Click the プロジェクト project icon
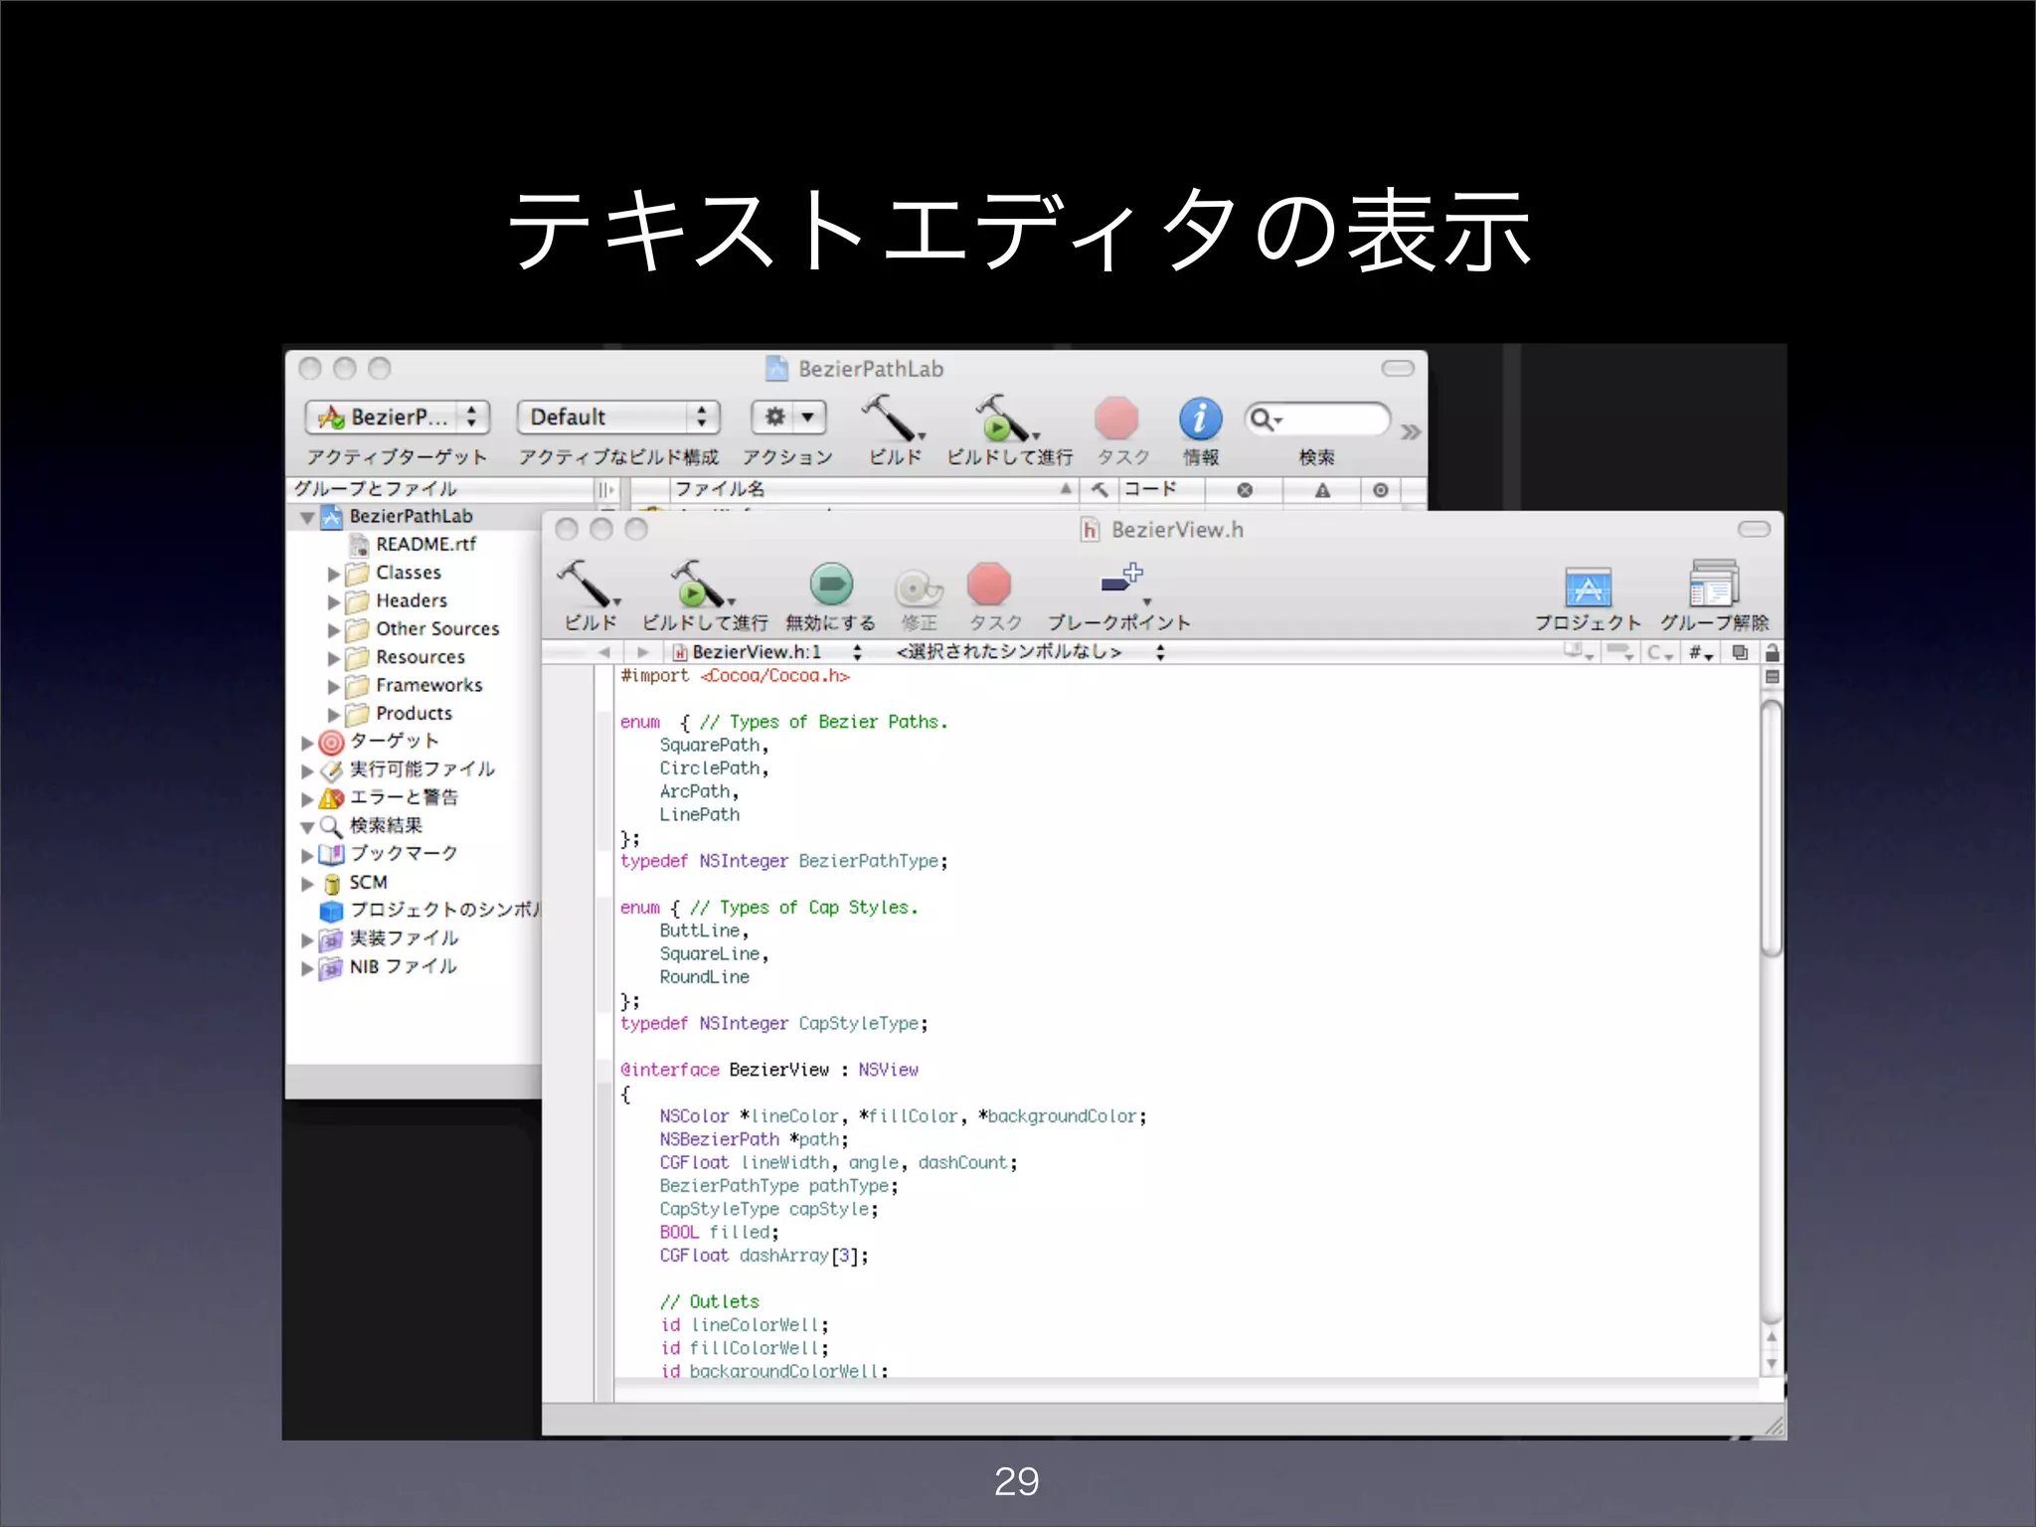Screen dimensions: 2036x1527 1588,587
